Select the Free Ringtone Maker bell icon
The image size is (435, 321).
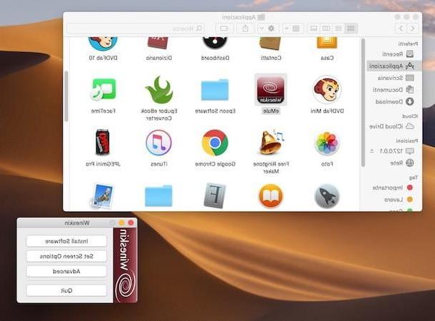271,143
